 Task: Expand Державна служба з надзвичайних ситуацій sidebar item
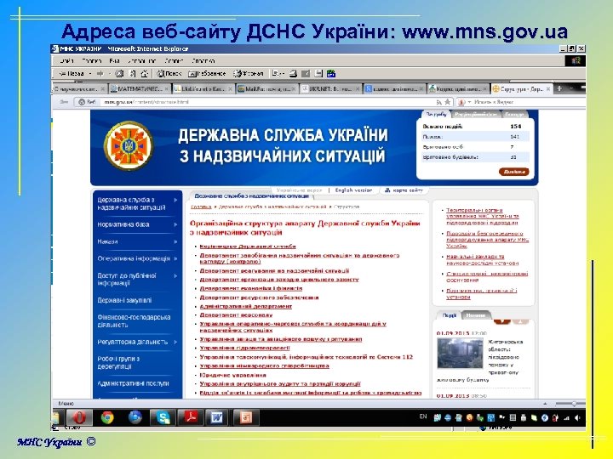click(x=175, y=200)
